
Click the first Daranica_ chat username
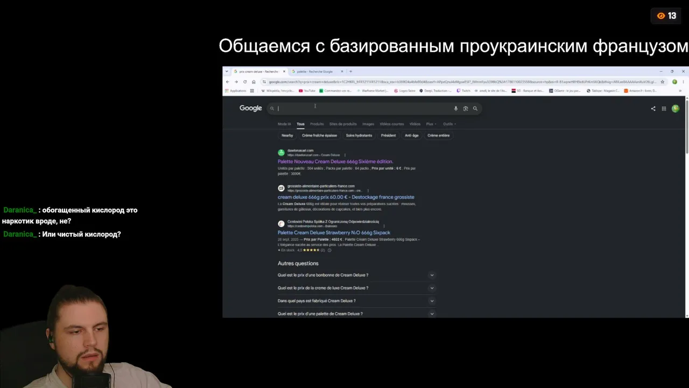coord(20,210)
